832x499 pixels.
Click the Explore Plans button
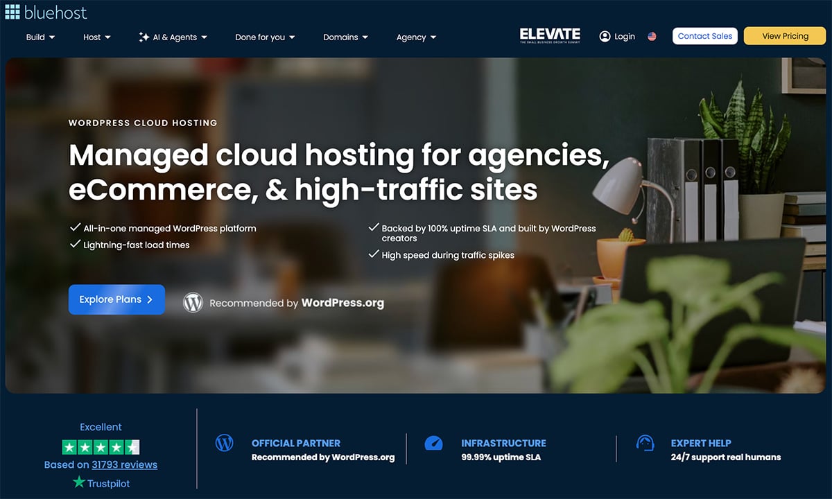point(116,299)
